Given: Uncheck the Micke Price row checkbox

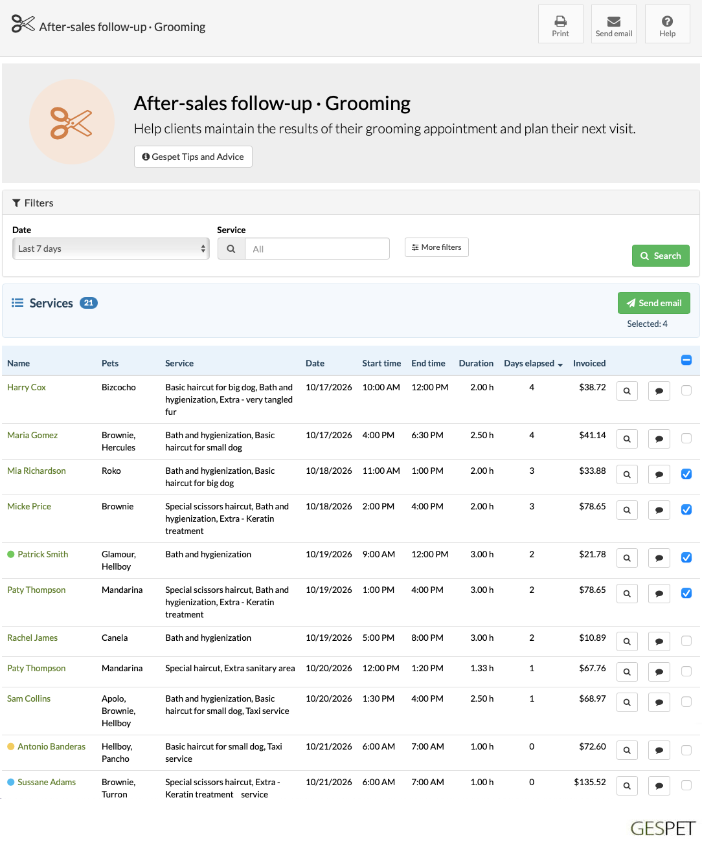Looking at the screenshot, I should coord(686,509).
